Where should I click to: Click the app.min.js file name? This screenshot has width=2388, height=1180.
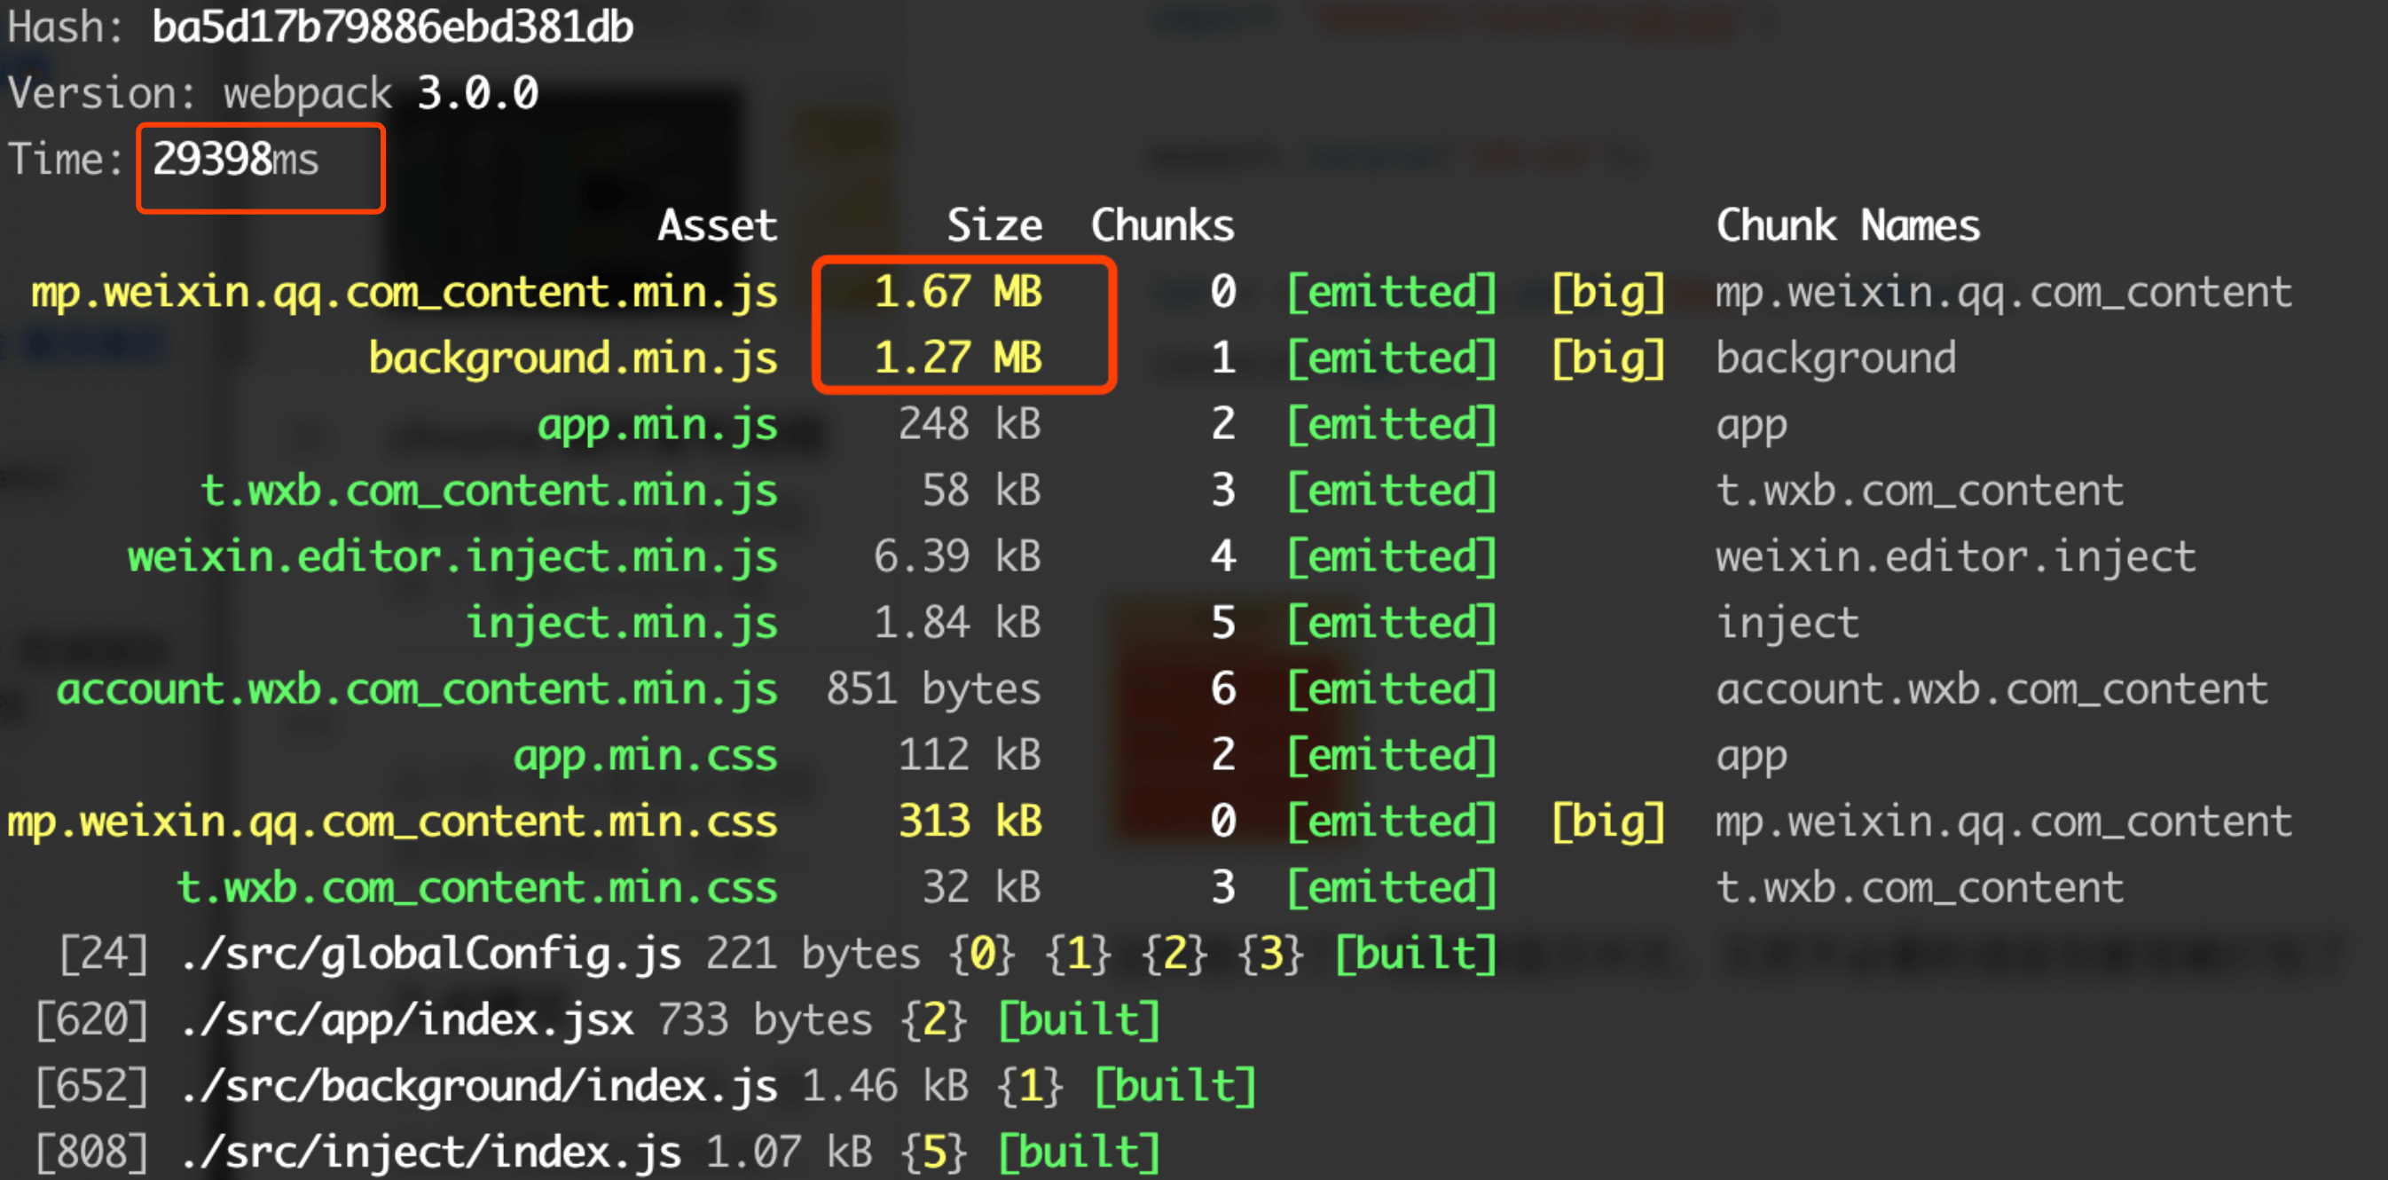click(657, 425)
